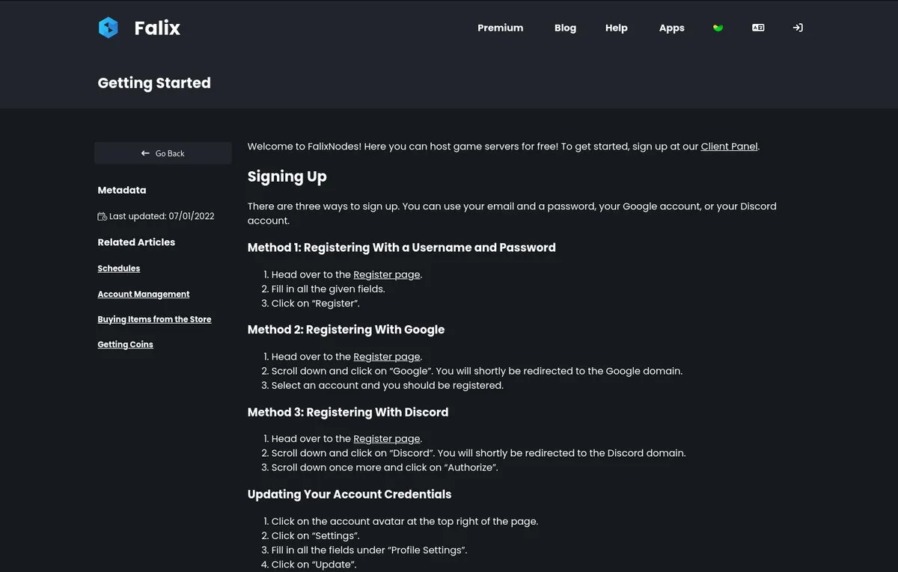The height and width of the screenshot is (572, 898).
Task: Open the Help menu item
Action: [x=617, y=28]
